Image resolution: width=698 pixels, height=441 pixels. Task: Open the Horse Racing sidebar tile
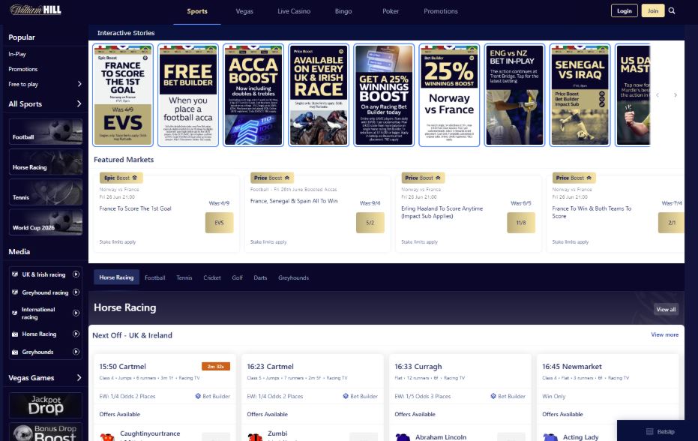point(46,162)
